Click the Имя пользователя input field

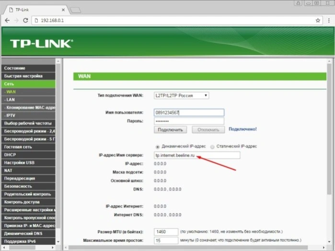[189, 113]
